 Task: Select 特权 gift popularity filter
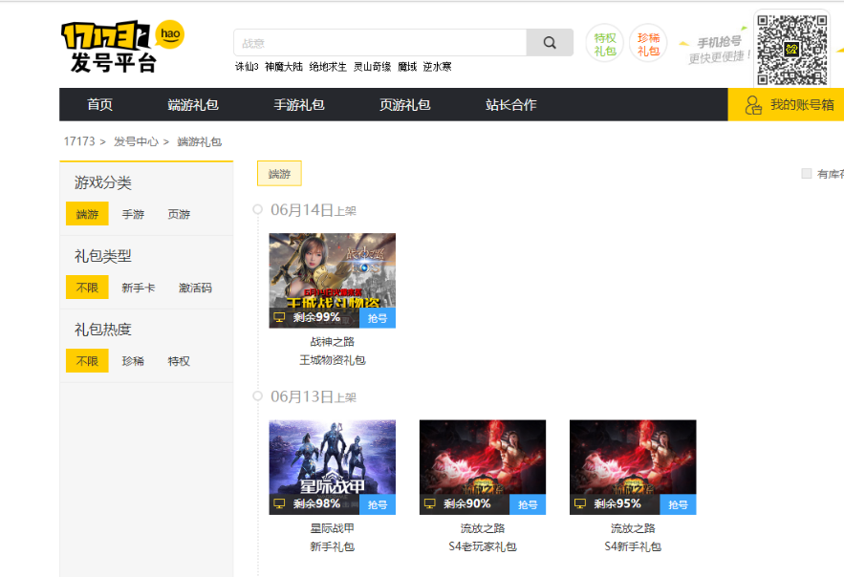point(179,361)
